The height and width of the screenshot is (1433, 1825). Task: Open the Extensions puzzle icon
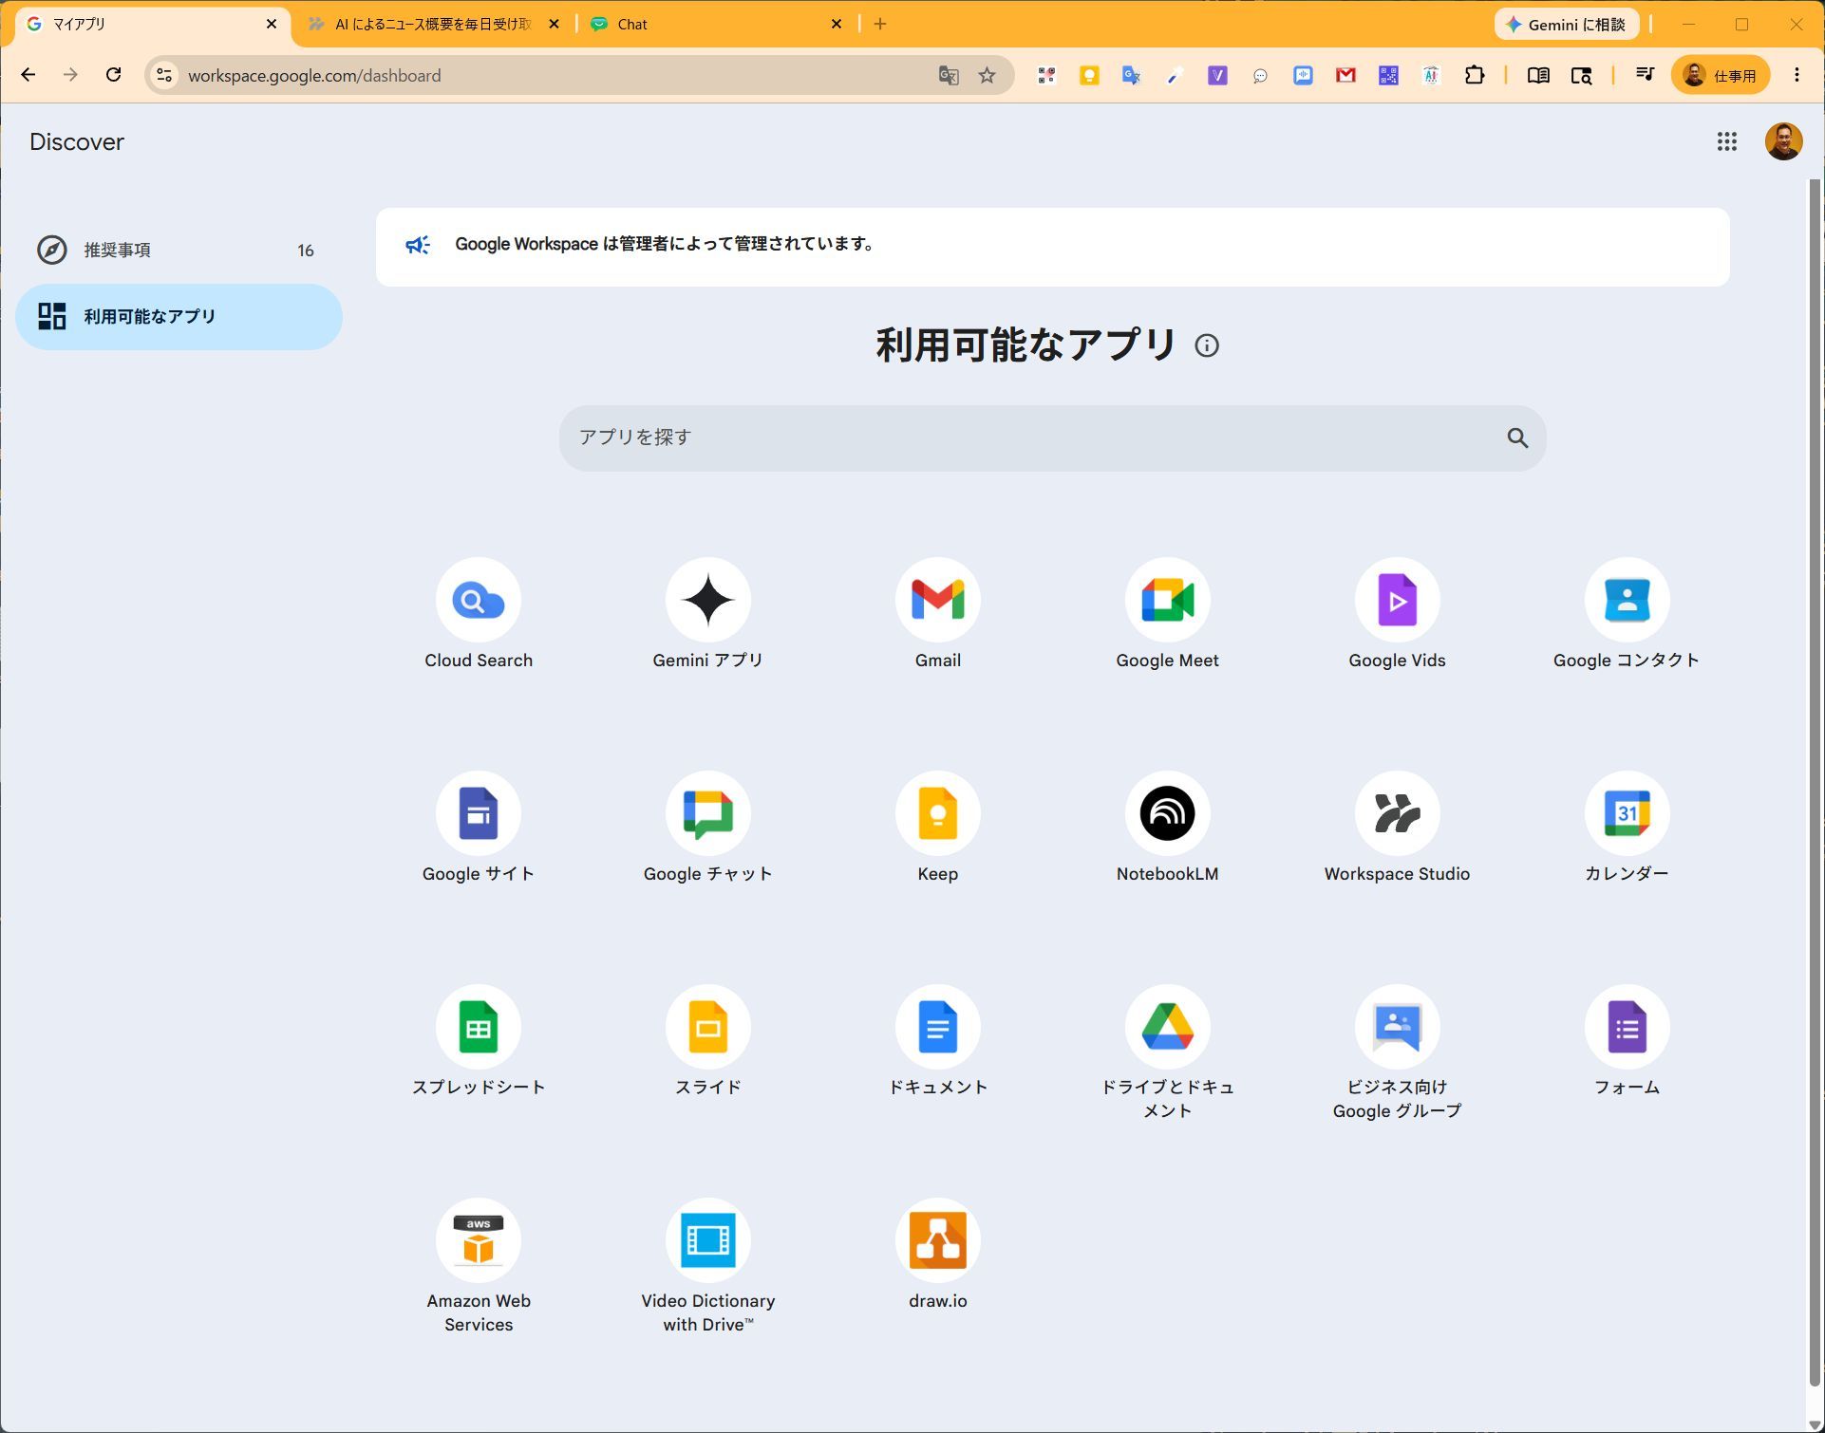[x=1474, y=75]
